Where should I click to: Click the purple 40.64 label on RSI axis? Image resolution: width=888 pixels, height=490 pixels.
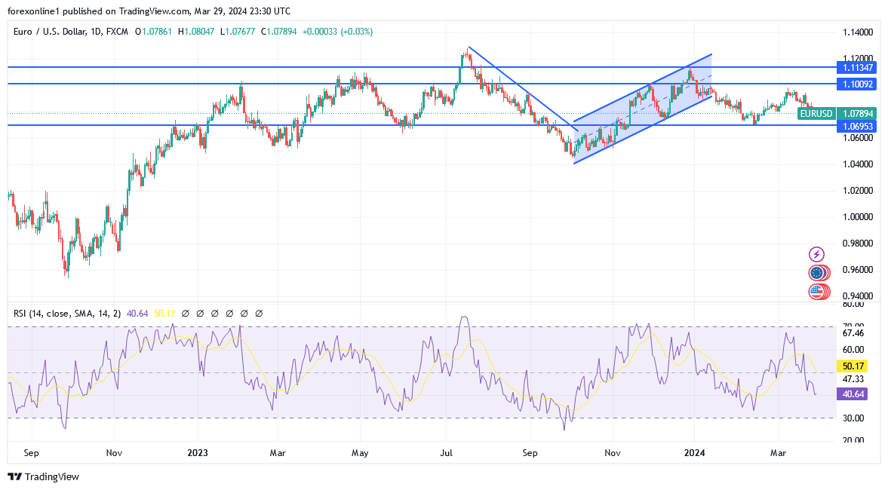pyautogui.click(x=853, y=394)
